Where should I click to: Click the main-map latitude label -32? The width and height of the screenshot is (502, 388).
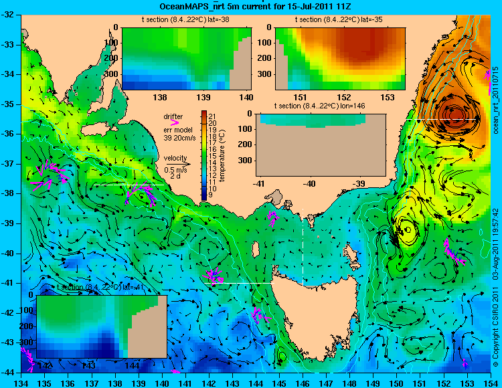(x=9, y=15)
